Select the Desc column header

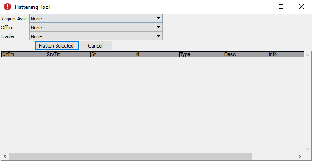coord(246,54)
